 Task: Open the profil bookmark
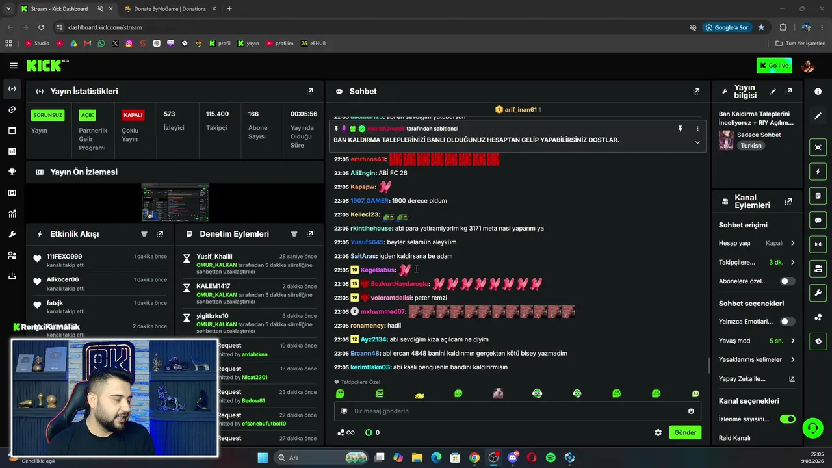coord(220,44)
